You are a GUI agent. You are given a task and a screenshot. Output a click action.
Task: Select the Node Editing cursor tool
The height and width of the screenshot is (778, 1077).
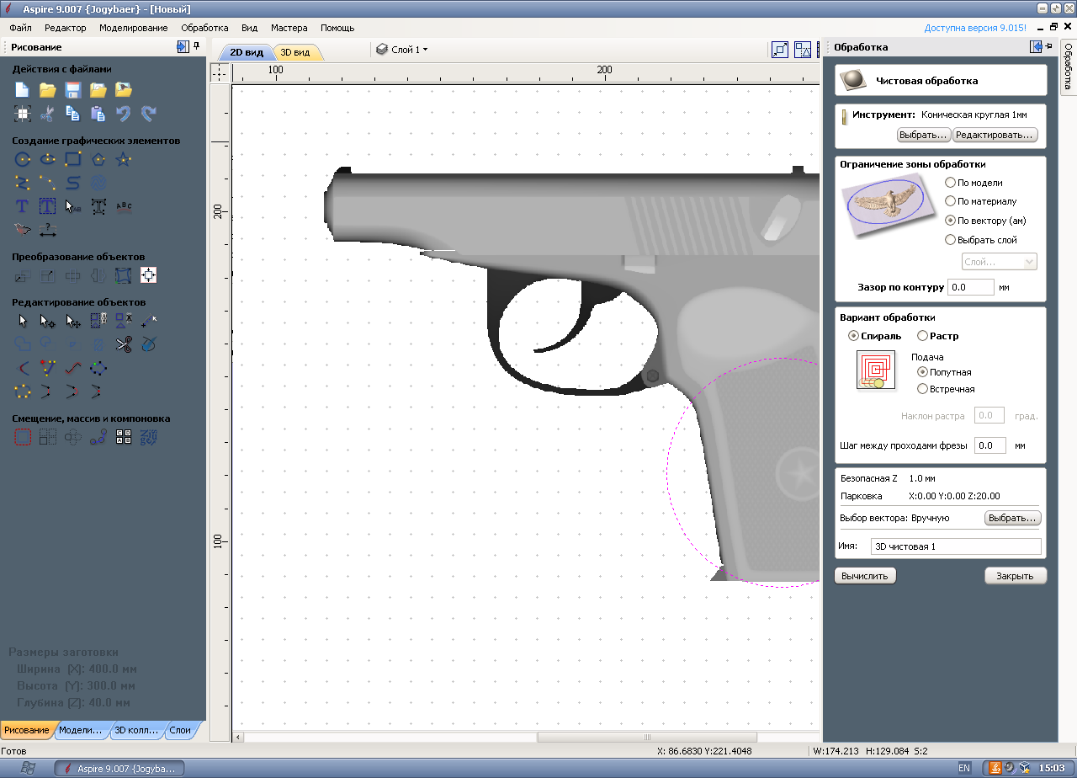(x=48, y=321)
